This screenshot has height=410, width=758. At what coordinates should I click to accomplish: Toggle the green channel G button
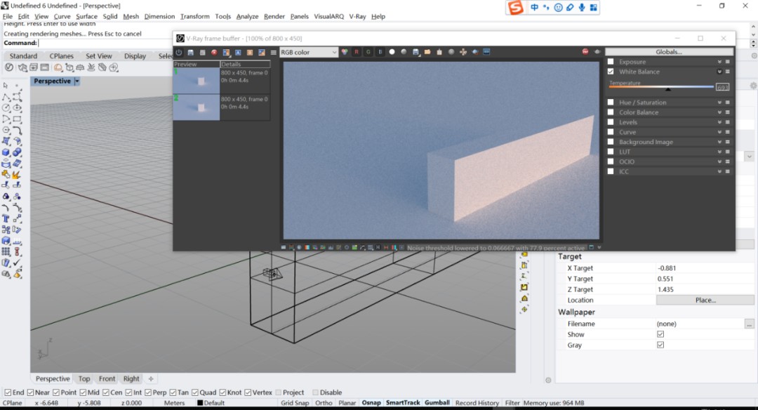point(368,52)
